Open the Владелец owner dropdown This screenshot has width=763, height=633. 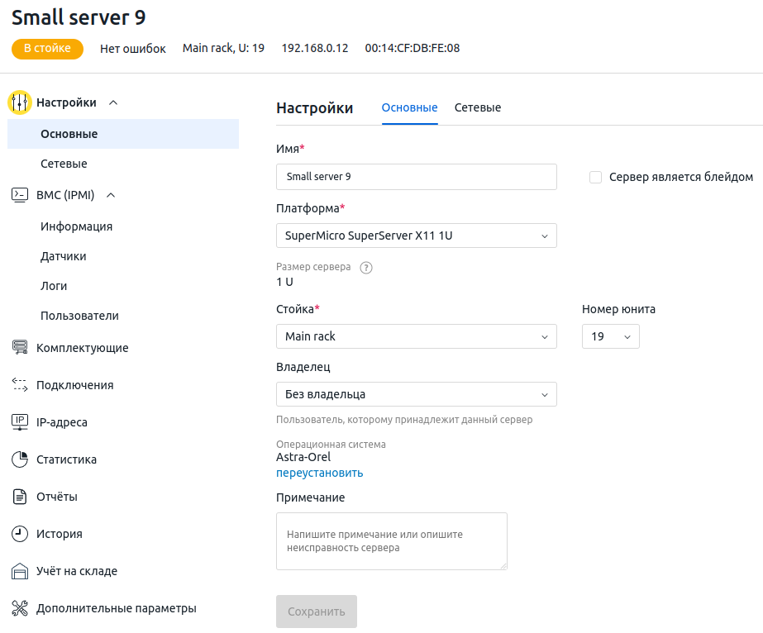point(416,394)
